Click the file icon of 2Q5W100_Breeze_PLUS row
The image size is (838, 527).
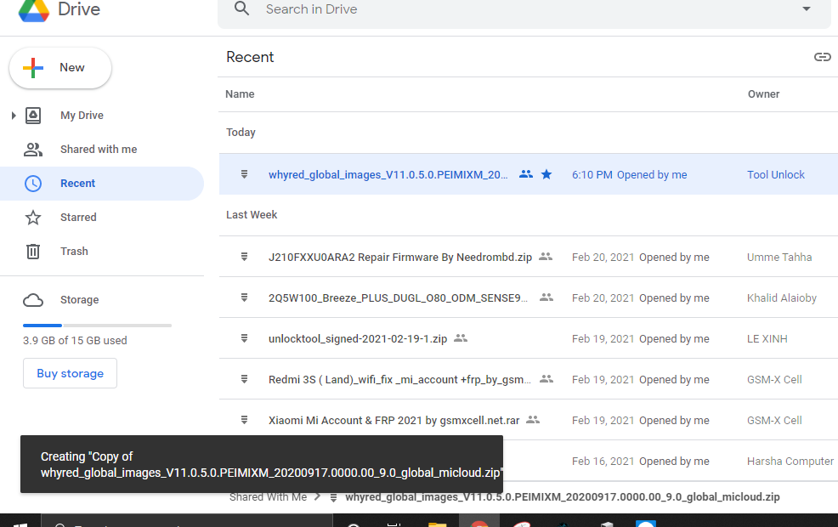[244, 297]
